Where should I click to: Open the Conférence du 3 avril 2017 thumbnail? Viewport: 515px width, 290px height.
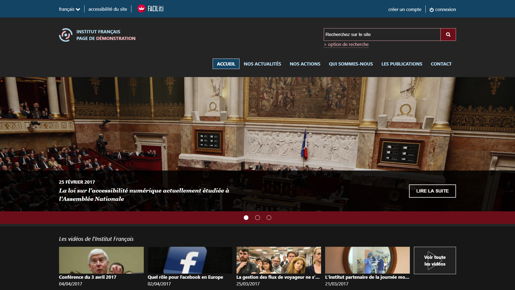101,260
